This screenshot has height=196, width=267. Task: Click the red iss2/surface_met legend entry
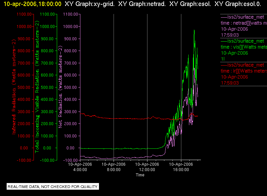pyautogui.click(x=242, y=65)
